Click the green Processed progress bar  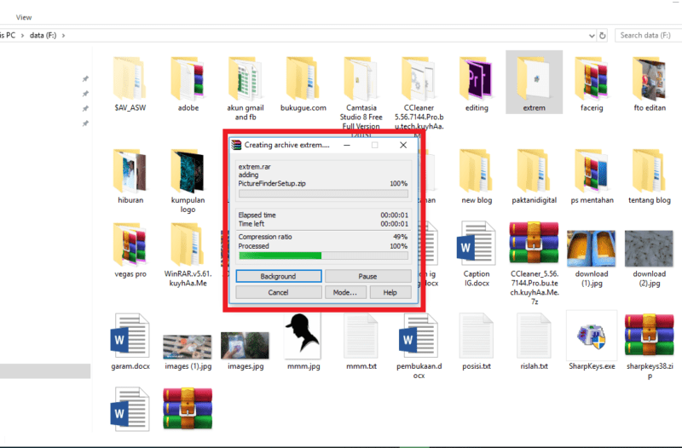pos(323,256)
